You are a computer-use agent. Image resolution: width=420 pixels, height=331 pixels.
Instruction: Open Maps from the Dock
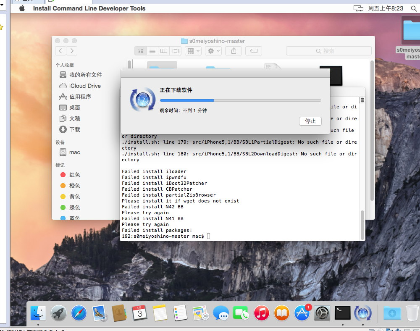(x=201, y=313)
